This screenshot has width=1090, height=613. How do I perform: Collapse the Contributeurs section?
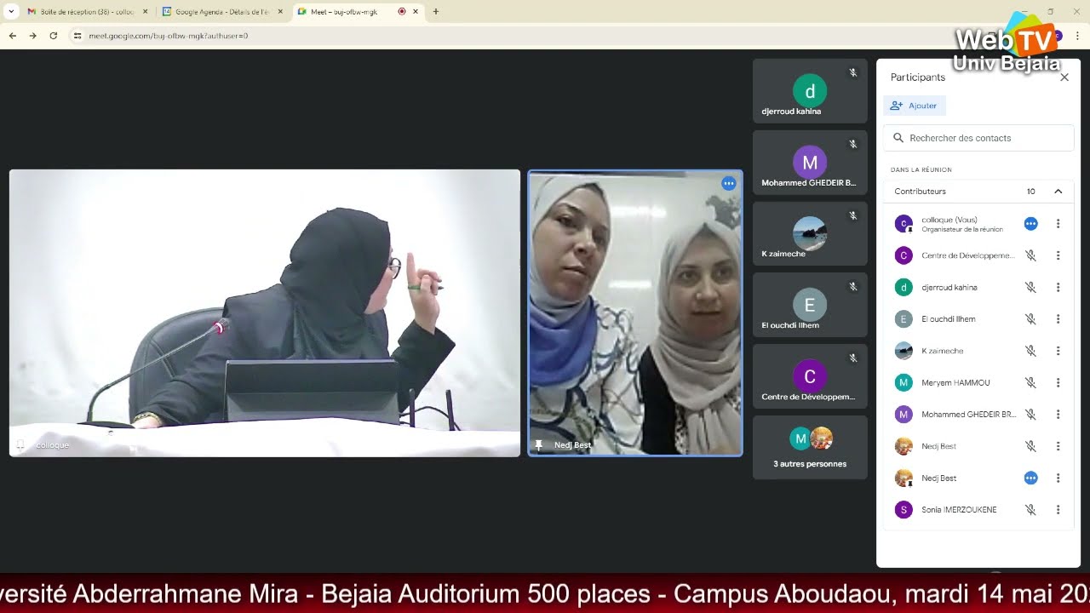click(x=1058, y=192)
